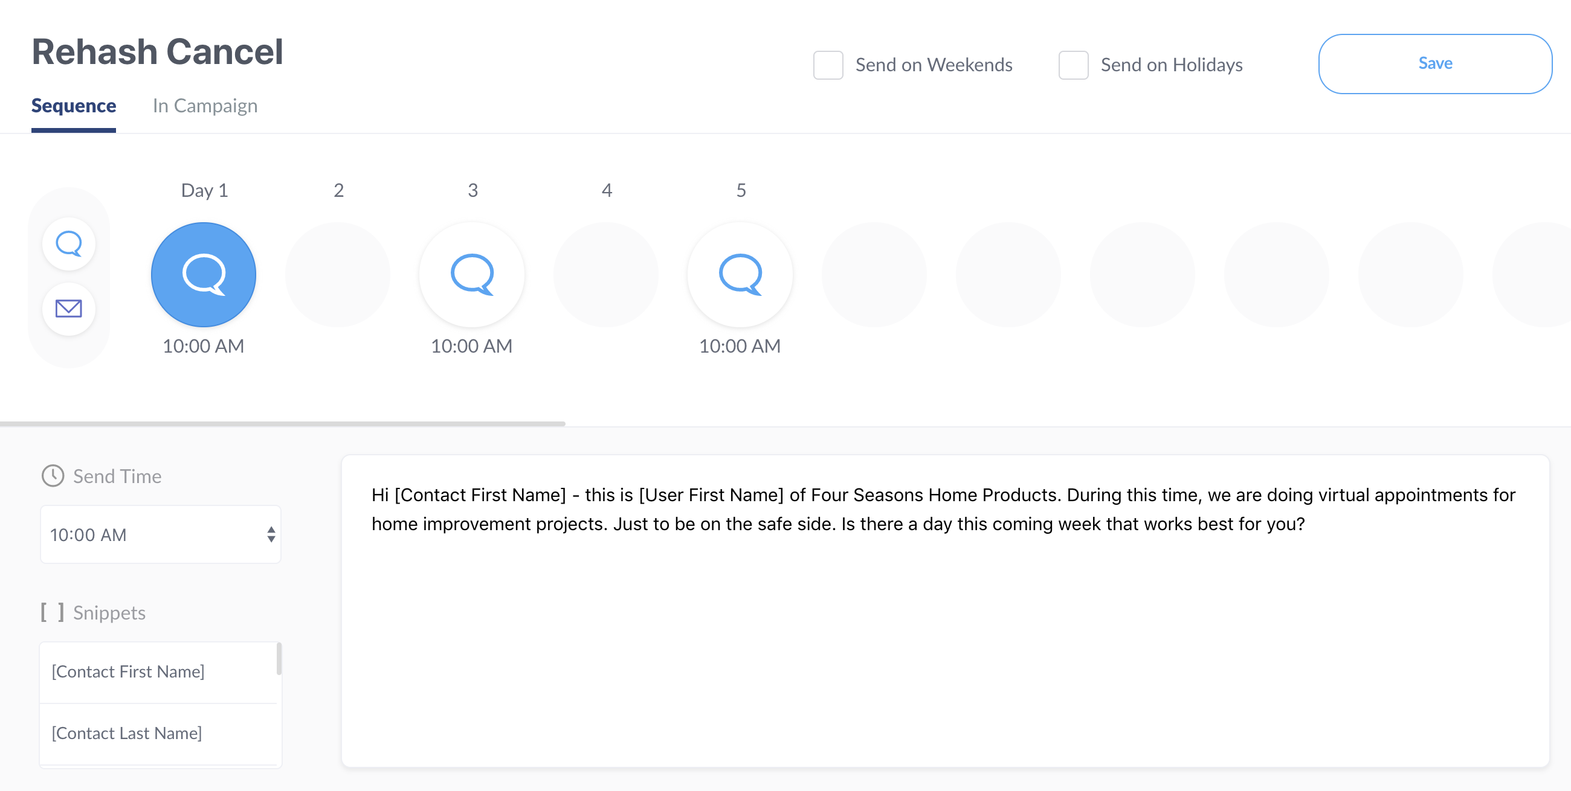The image size is (1571, 791).
Task: Pick the email envelope icon in the side palette
Action: click(x=69, y=309)
